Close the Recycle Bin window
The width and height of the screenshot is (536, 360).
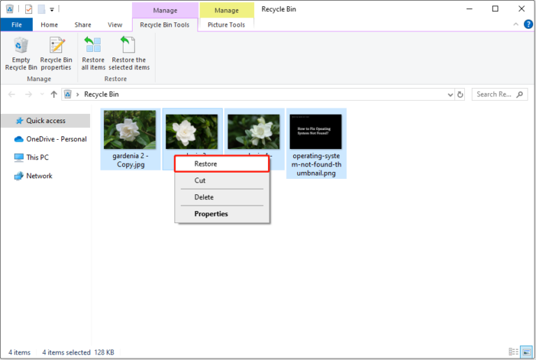[521, 9]
